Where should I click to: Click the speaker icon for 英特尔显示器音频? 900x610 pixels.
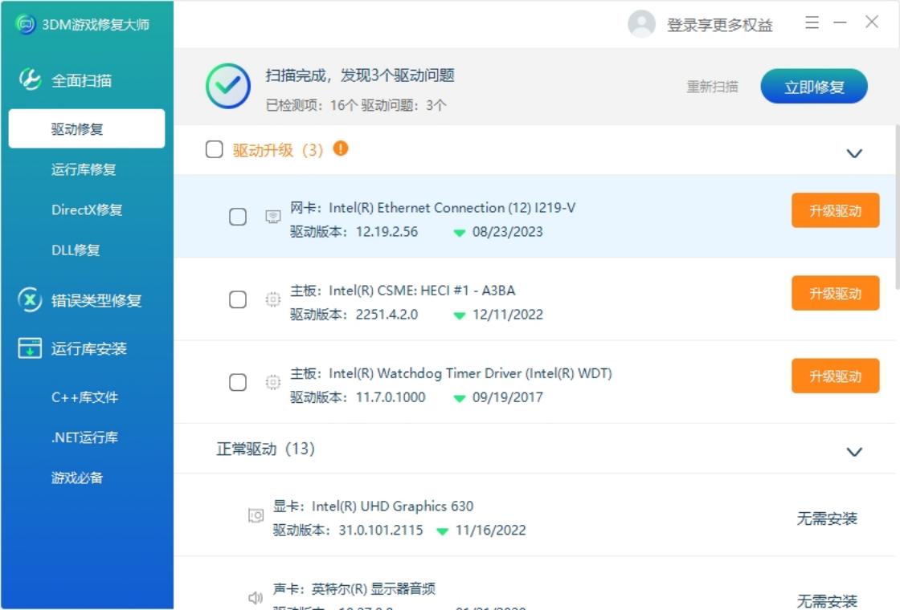coord(256,598)
